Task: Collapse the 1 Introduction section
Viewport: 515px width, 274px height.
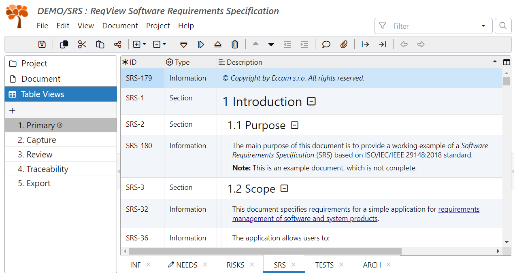Action: (x=311, y=101)
